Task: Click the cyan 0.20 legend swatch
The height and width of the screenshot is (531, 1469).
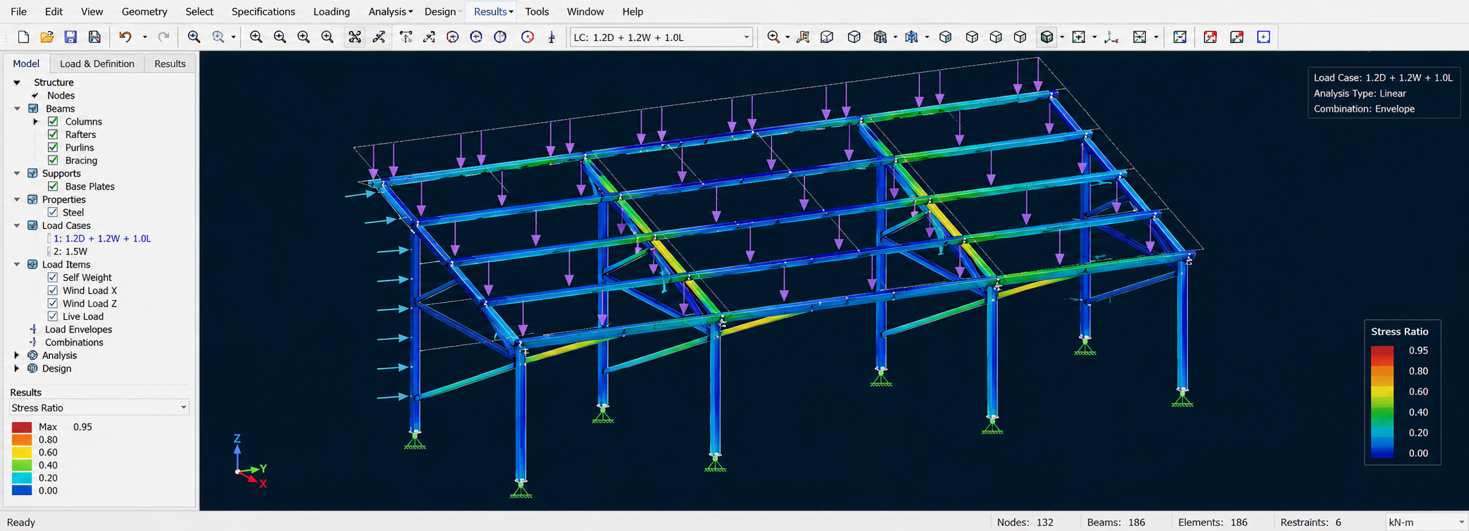Action: click(22, 477)
